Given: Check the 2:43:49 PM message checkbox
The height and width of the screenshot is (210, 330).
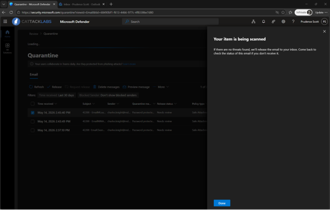Looking at the screenshot, I should coord(32,122).
